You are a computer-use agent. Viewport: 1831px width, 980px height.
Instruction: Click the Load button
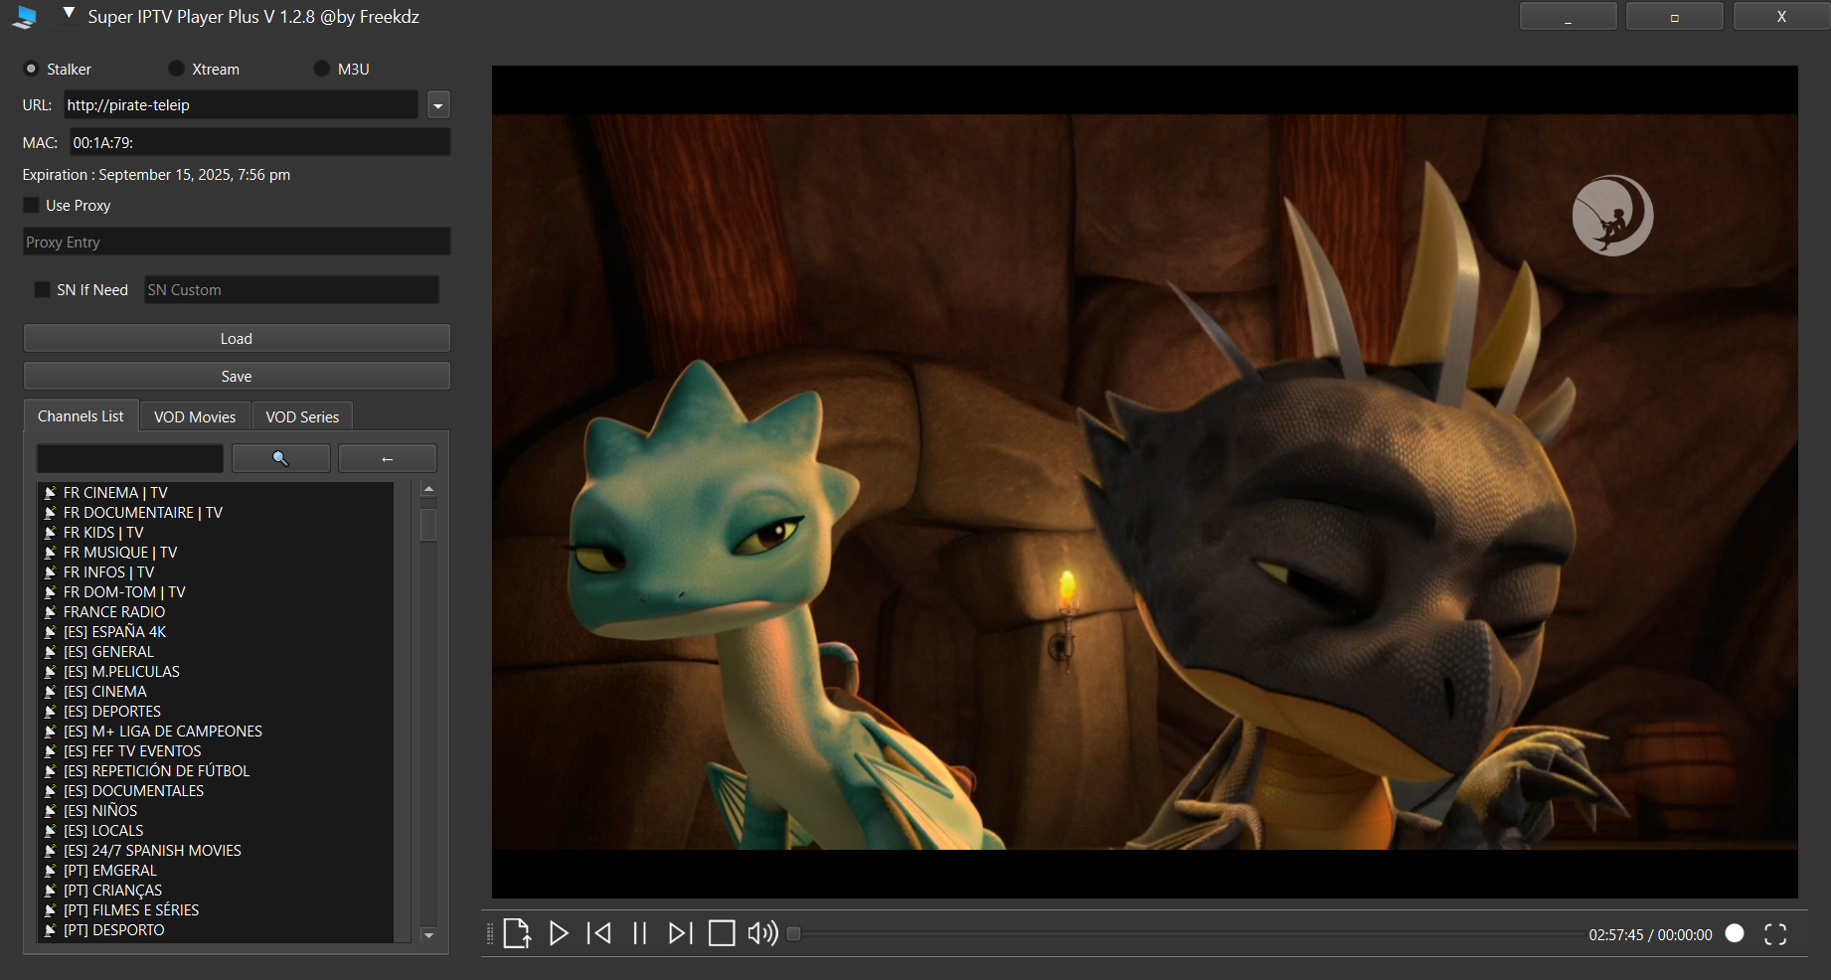tap(237, 339)
